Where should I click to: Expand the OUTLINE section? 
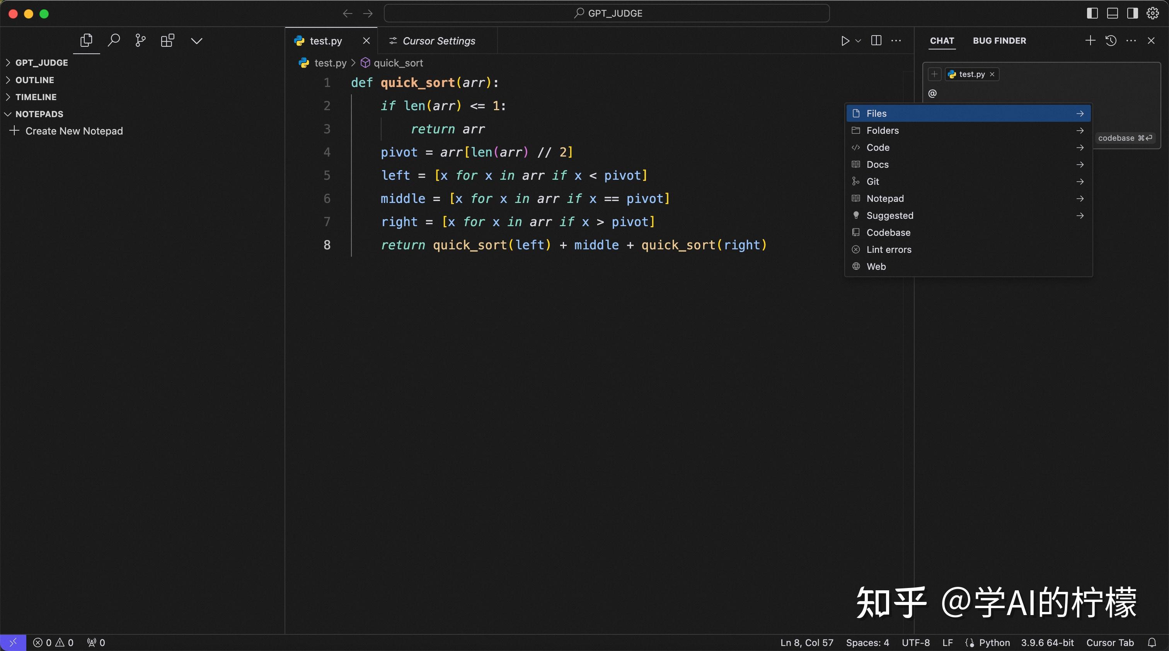pyautogui.click(x=34, y=80)
